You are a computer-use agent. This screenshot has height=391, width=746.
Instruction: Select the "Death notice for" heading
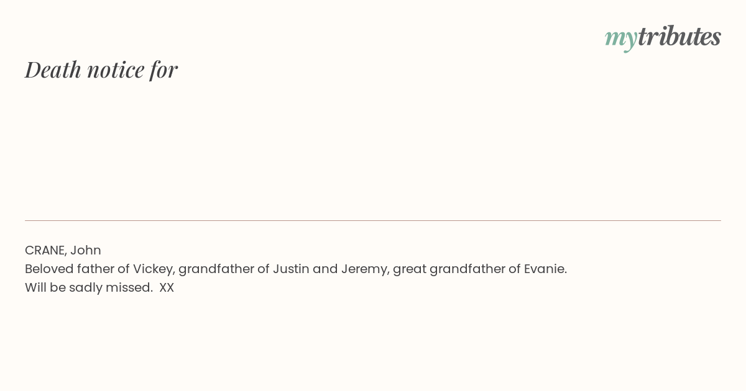[x=101, y=70]
